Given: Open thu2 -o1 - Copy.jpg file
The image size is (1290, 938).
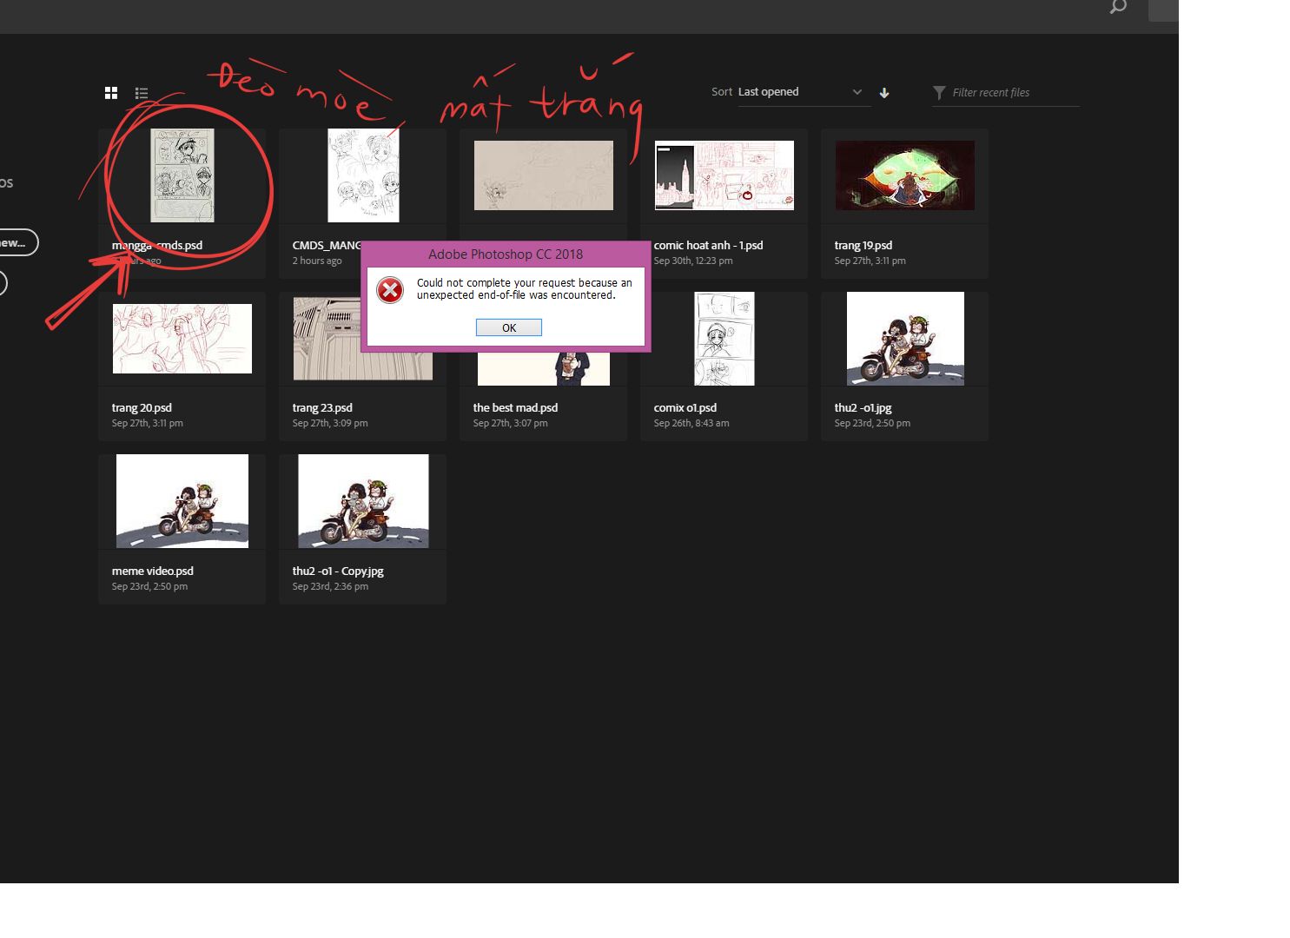Looking at the screenshot, I should coord(363,501).
